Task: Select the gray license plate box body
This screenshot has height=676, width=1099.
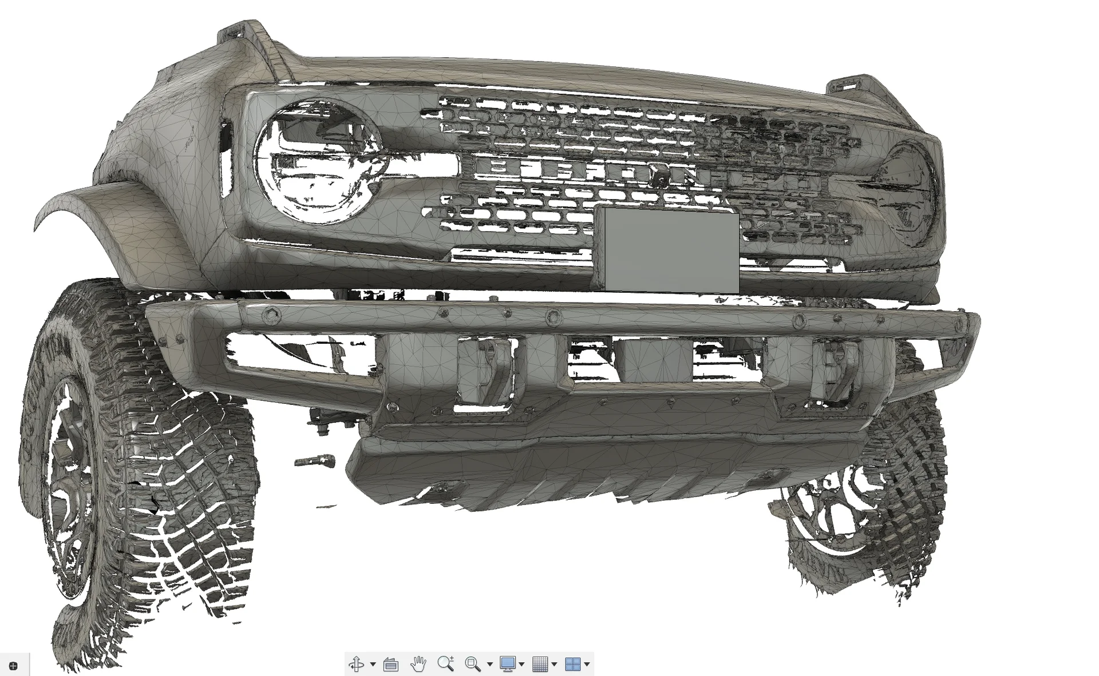Action: point(671,252)
